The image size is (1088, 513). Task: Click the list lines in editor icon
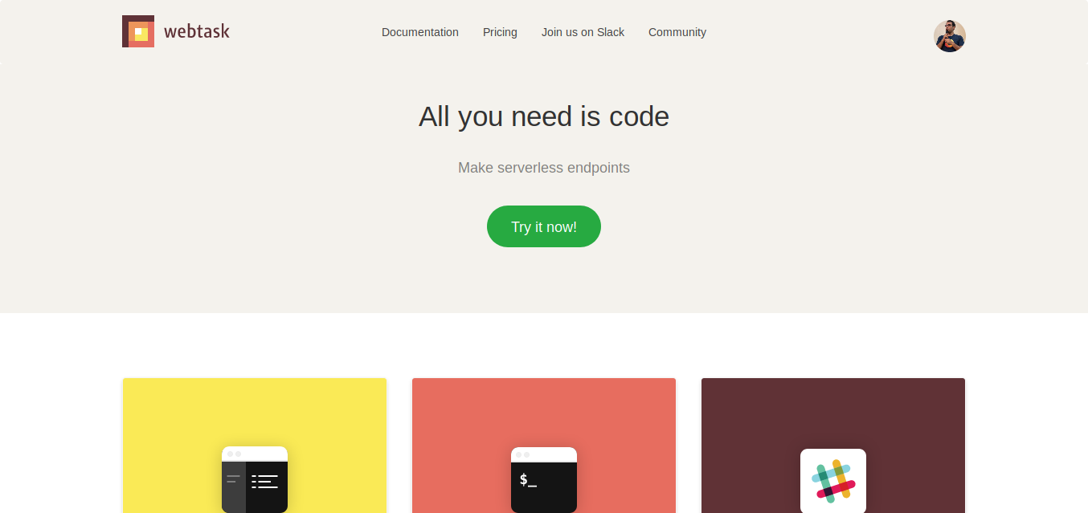[264, 482]
